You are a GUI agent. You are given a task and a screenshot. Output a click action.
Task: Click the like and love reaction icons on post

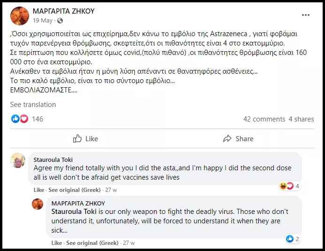tap(20, 119)
